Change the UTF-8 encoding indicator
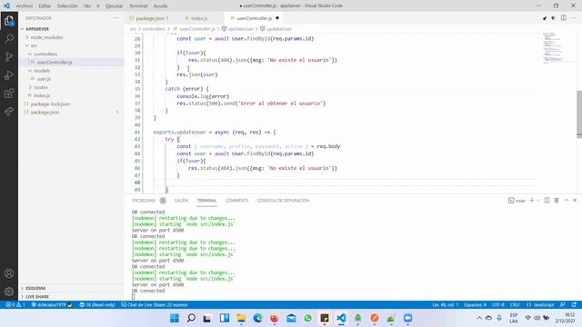The width and height of the screenshot is (582, 327). point(497,305)
